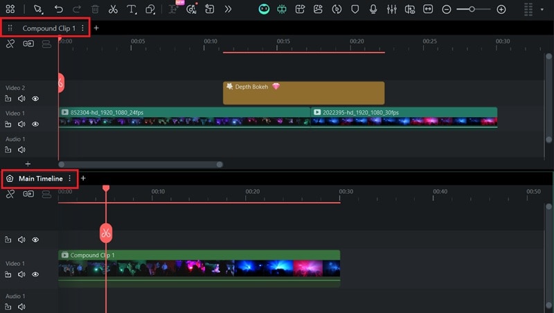The height and width of the screenshot is (313, 554).
Task: Click the scissors split button on Main Timeline playhead
Action: click(x=106, y=233)
